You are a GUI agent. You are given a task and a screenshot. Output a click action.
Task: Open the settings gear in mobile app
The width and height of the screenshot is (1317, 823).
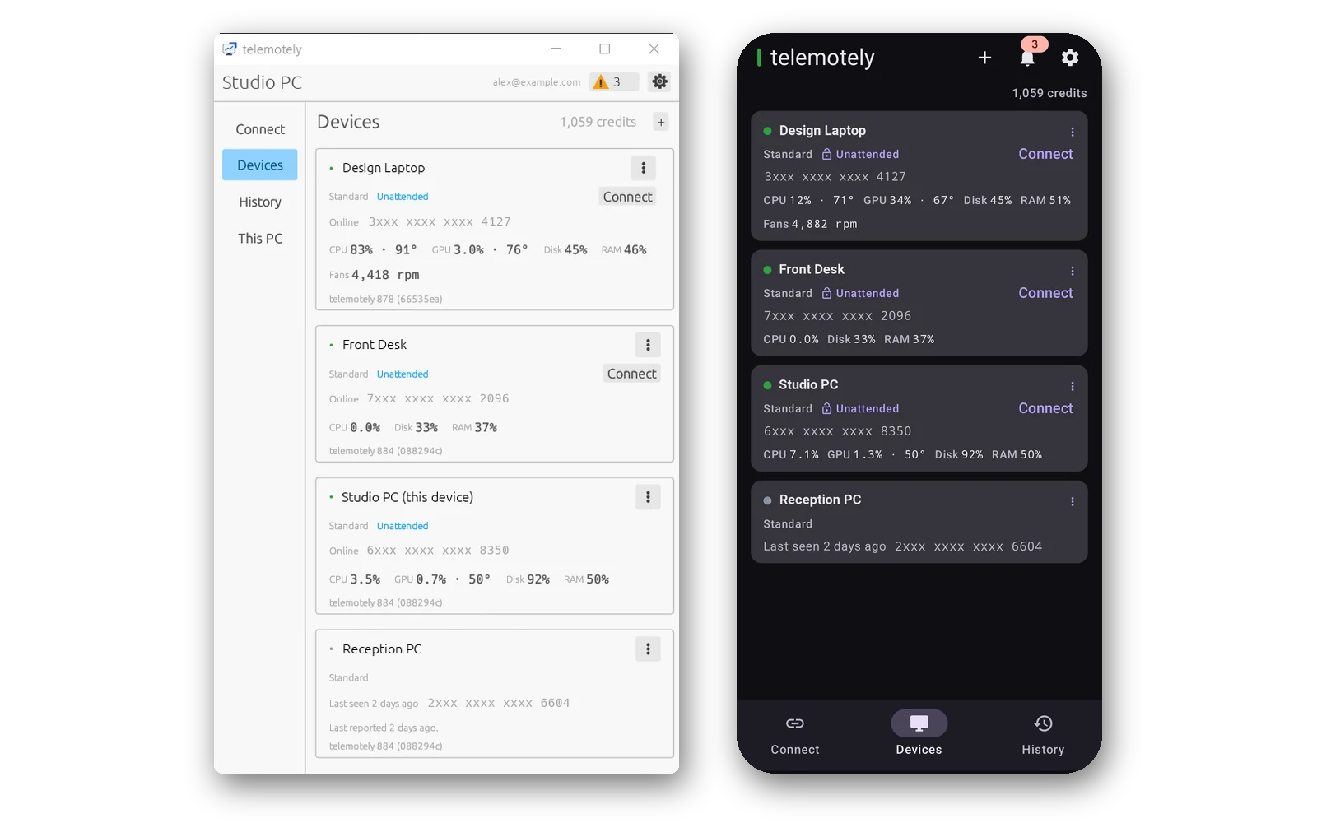(x=1070, y=58)
